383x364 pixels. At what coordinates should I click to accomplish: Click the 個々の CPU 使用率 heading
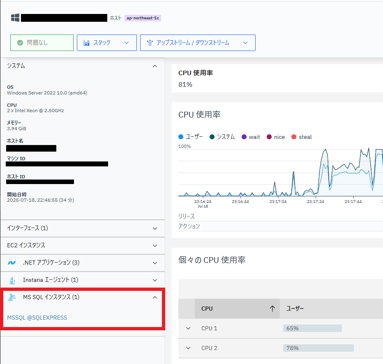(212, 260)
